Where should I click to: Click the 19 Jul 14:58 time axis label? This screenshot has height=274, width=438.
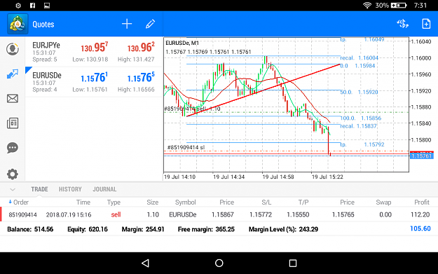[x=278, y=177]
